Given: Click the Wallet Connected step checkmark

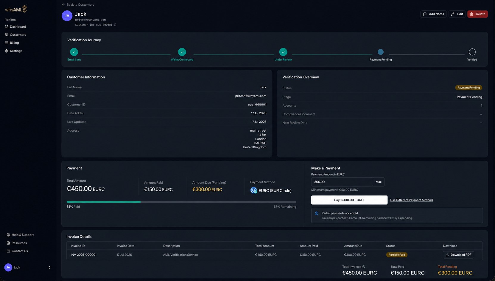Looking at the screenshot, I should 182,52.
